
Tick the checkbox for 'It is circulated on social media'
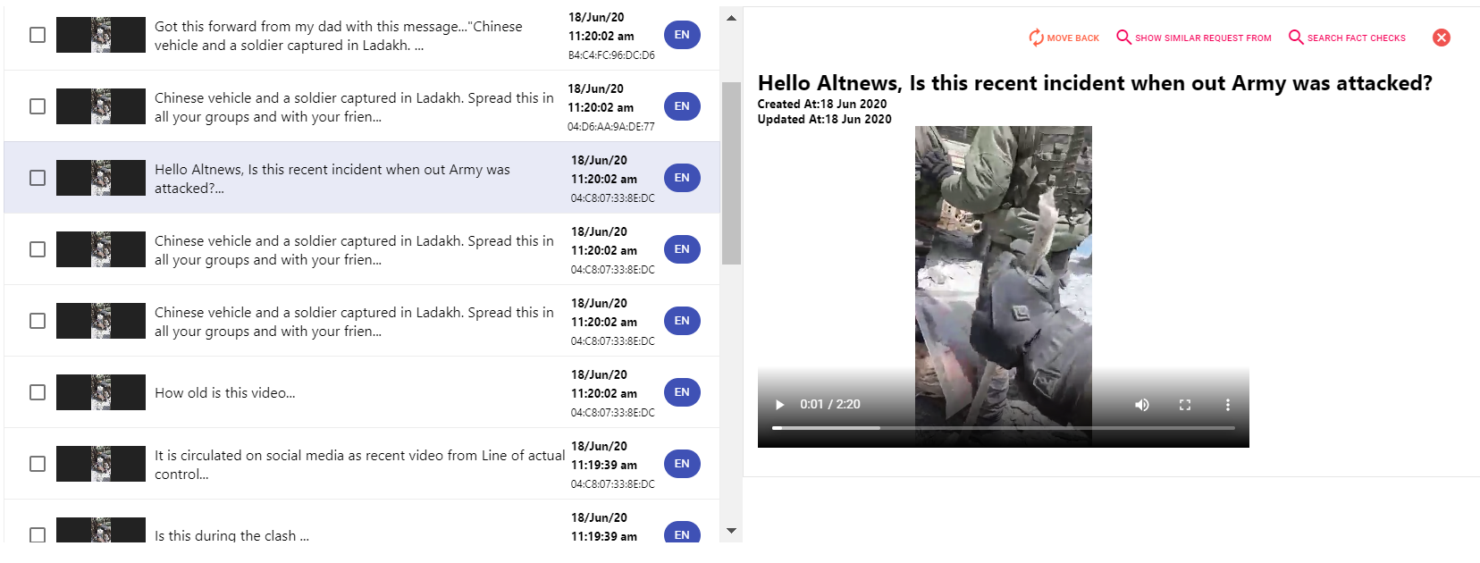coord(38,464)
